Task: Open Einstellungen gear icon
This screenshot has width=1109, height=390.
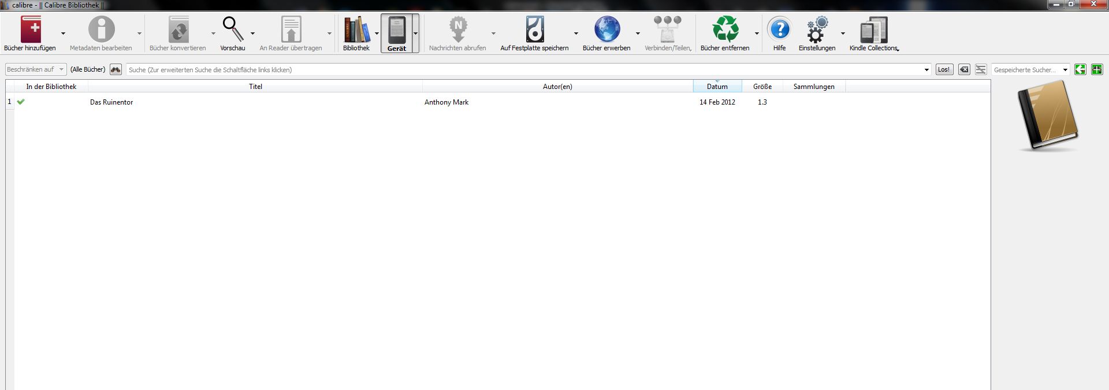Action: [x=817, y=29]
